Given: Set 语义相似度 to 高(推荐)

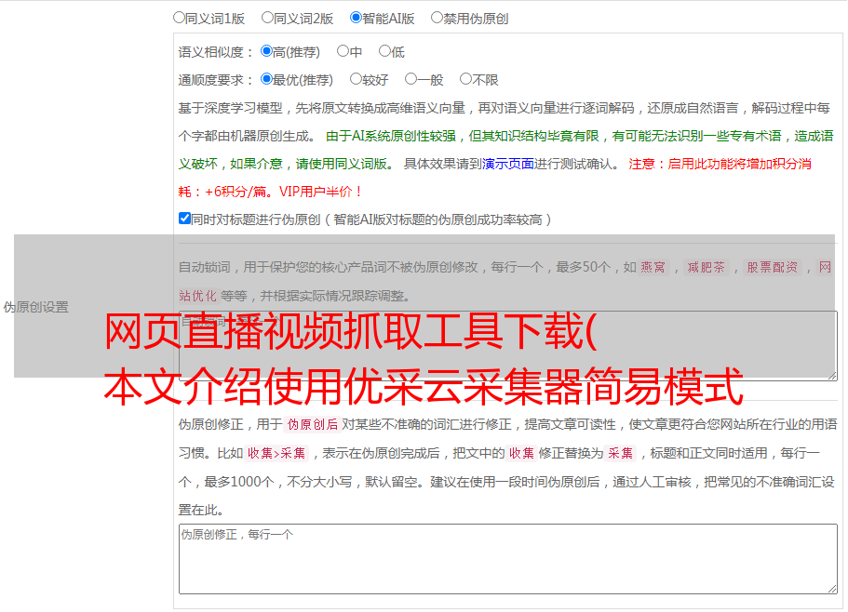Looking at the screenshot, I should pos(266,51).
